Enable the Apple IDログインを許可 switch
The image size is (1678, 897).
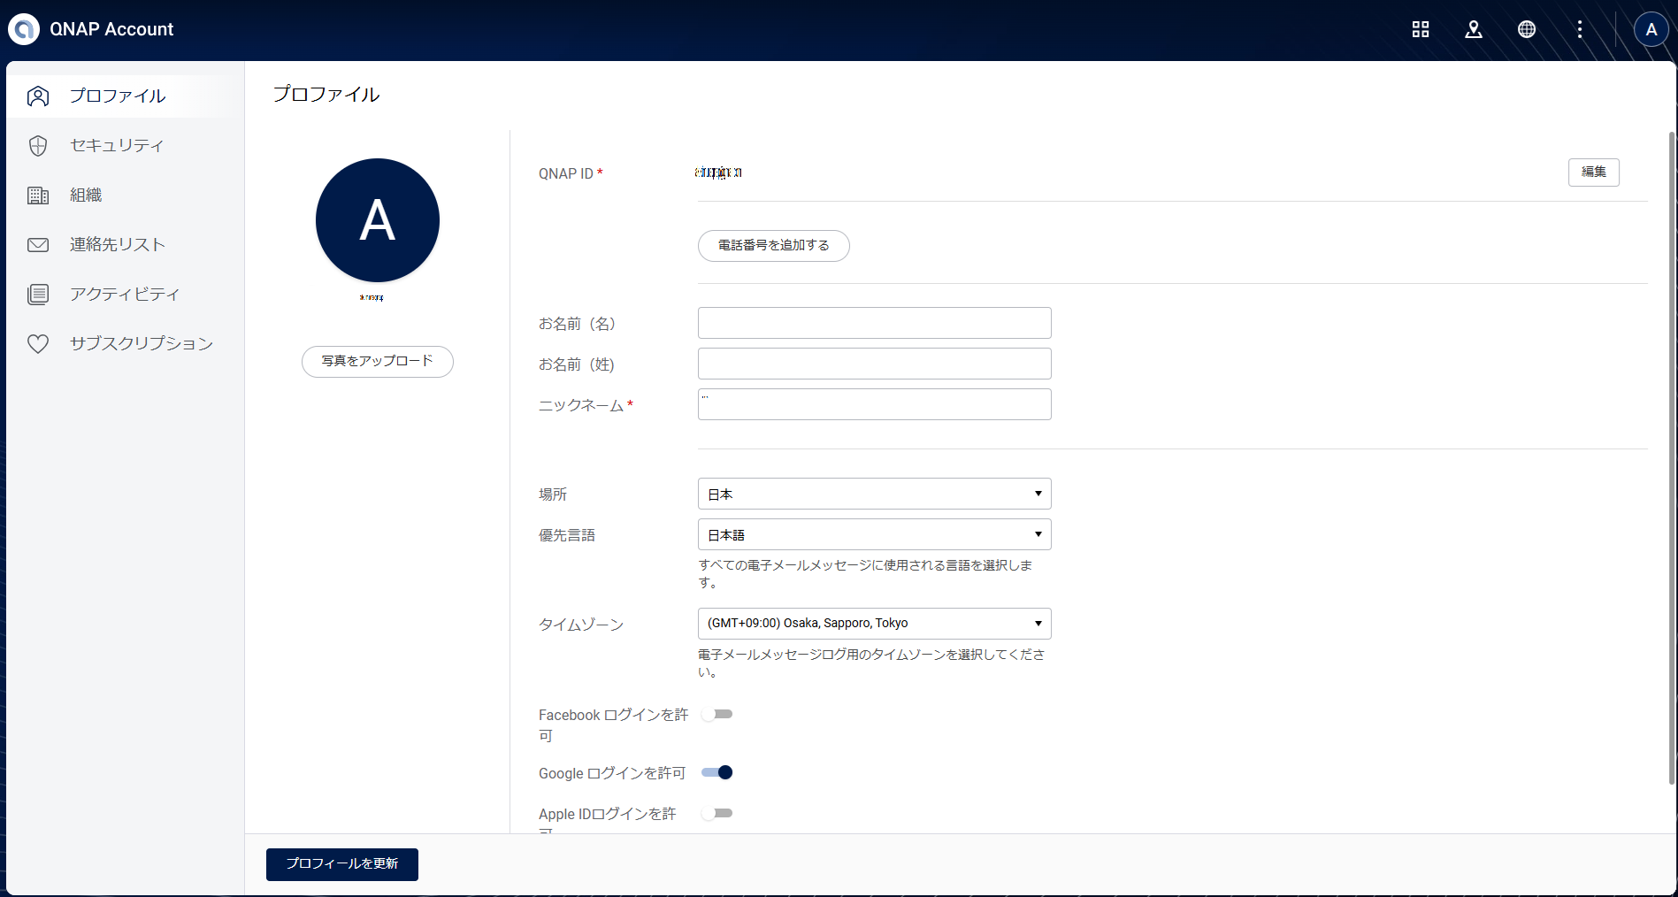(x=716, y=813)
